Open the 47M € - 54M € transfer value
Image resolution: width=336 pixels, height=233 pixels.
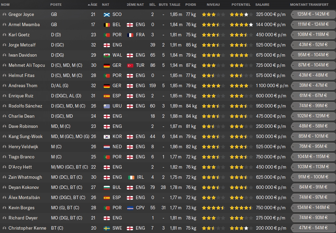pos(313,228)
